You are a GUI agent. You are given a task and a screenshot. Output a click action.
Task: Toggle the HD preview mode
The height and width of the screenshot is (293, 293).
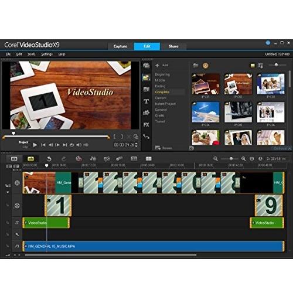[x=86, y=145]
